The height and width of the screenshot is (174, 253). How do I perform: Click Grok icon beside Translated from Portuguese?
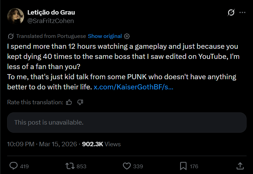[x=10, y=36]
